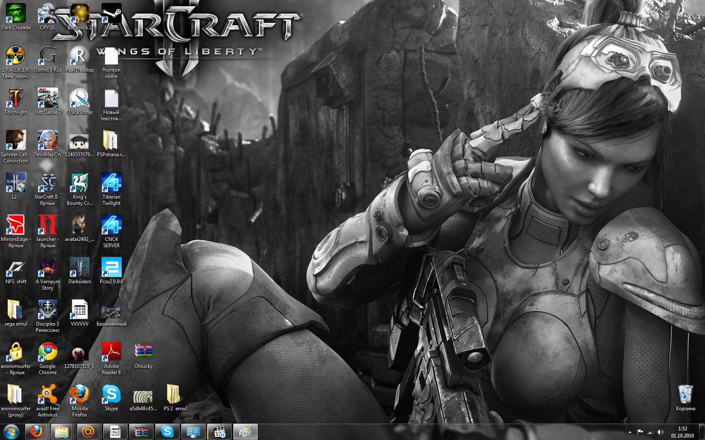Screen dimensions: 705x440
Task: Click the Disciples 3 Ренессанс shortcut
Action: click(48, 316)
